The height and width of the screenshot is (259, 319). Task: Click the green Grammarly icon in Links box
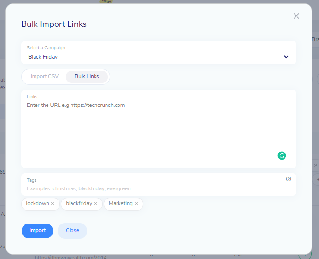pos(282,155)
